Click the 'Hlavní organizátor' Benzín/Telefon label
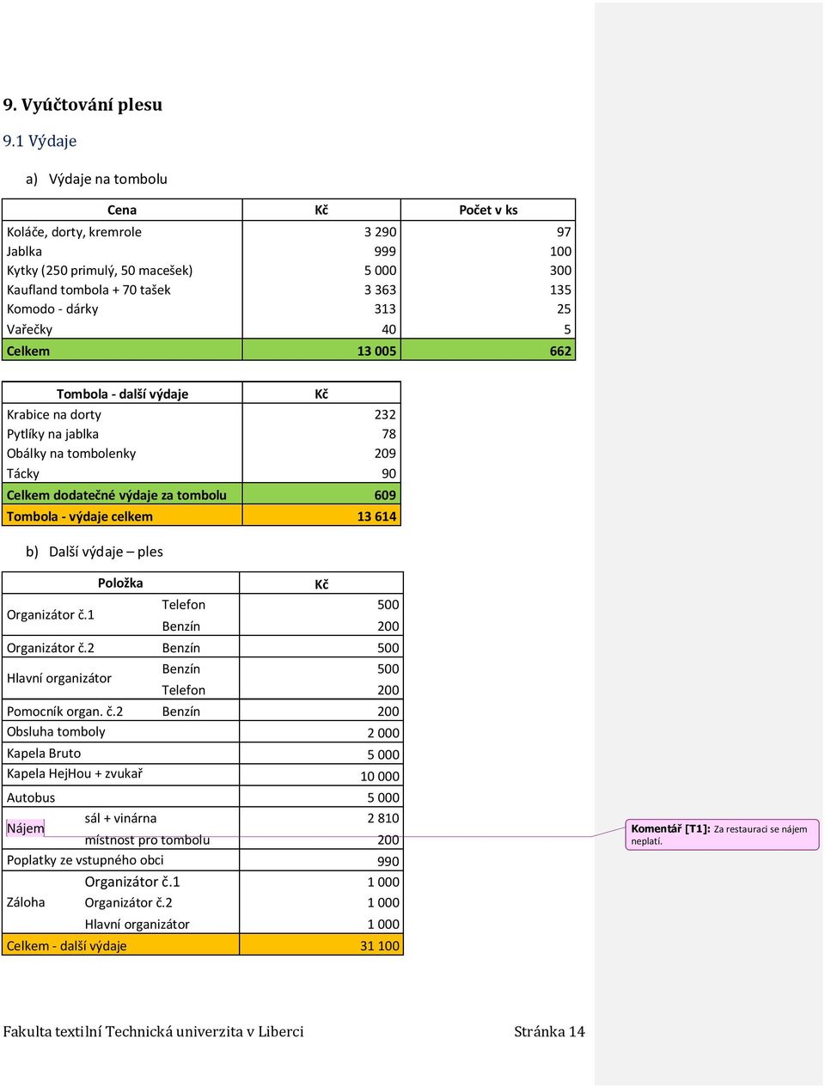825x1087 pixels. [59, 679]
